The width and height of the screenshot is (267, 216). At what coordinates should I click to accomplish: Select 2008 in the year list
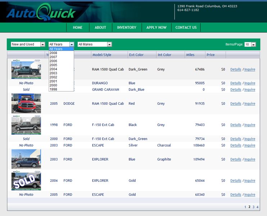pos(61,53)
